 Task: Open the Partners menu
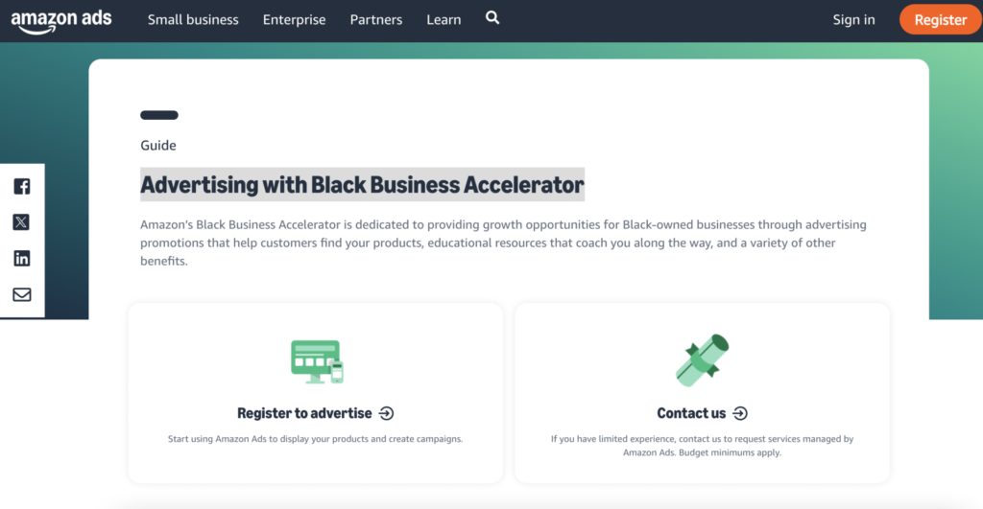pos(376,20)
